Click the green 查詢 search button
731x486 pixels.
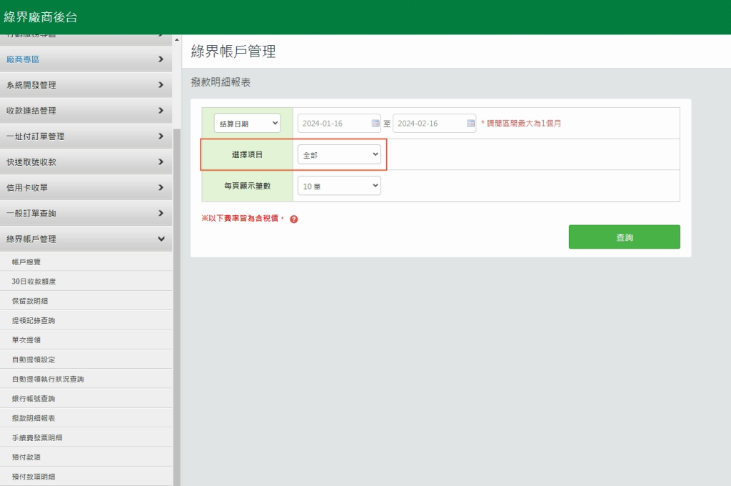point(624,237)
